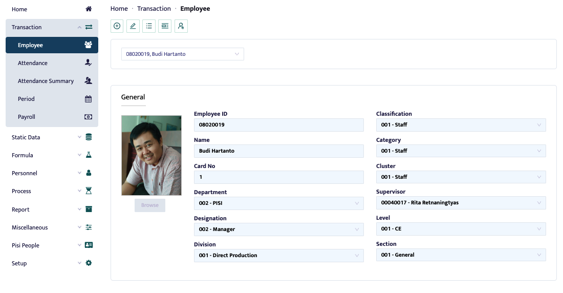
Task: Click the edit pencil toolbar icon
Action: coord(133,26)
